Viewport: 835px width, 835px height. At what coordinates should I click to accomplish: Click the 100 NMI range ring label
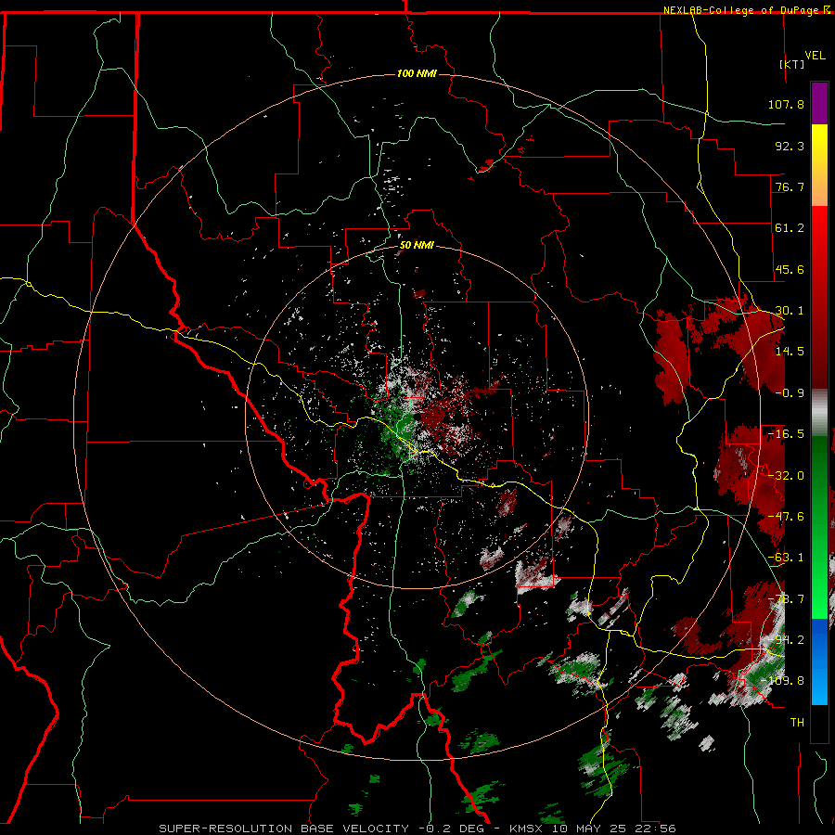tap(417, 73)
